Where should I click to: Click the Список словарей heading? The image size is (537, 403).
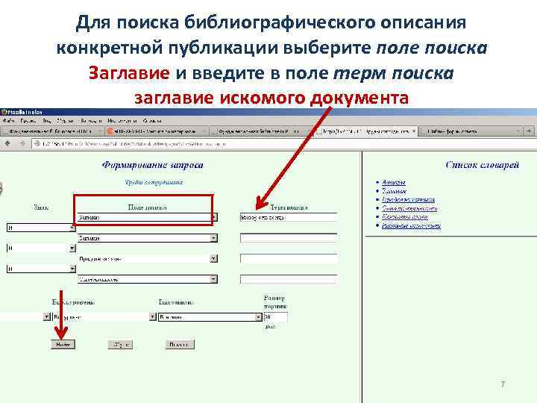pos(483,165)
